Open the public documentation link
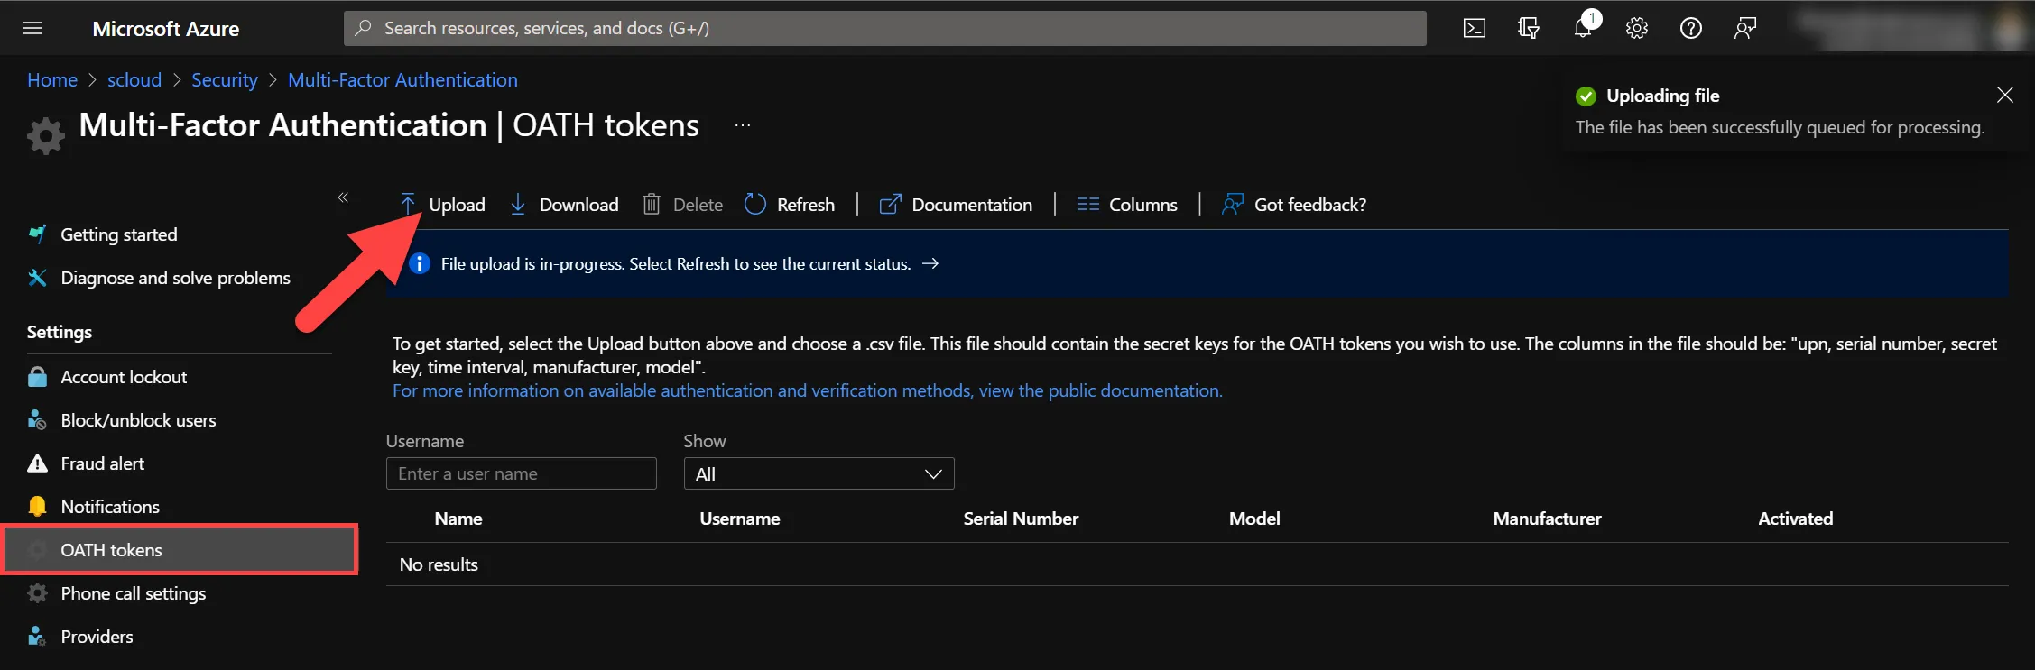The image size is (2035, 670). (808, 390)
